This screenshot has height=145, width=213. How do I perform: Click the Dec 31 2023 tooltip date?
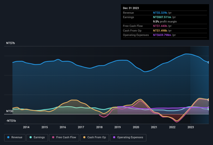point(131,8)
